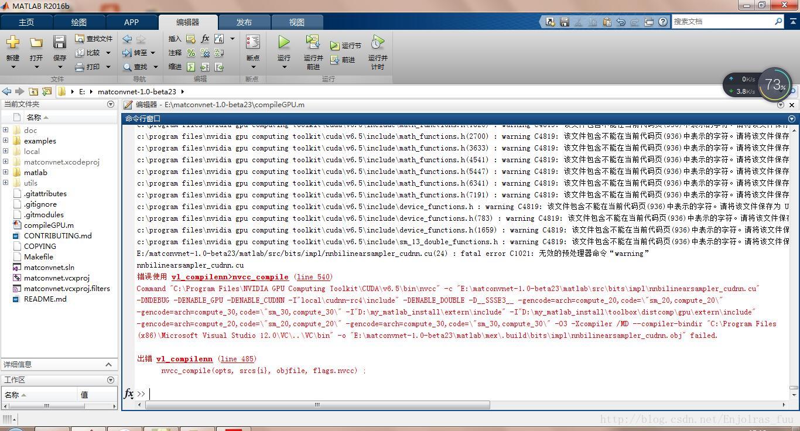Screen dimensions: 800x431
Task: Click the fx insert function icon in ribbon
Action: 205,39
